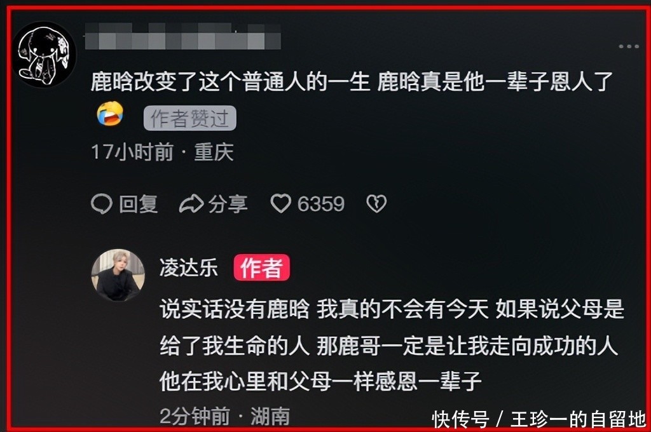Click the crying laughing emoji
Viewport: 651px width, 432px height.
tap(110, 113)
